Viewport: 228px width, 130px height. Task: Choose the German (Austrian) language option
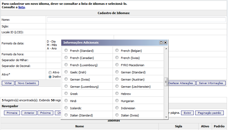coord(117,79)
